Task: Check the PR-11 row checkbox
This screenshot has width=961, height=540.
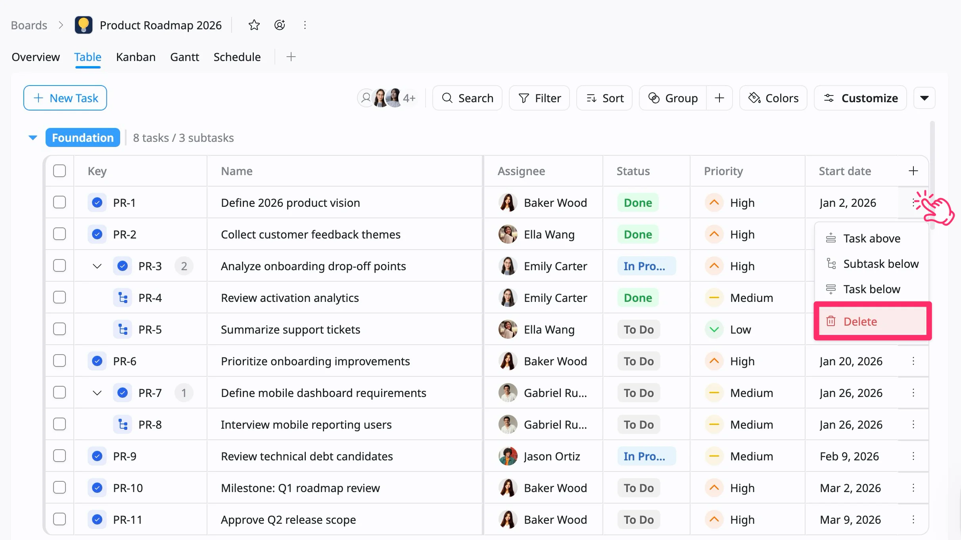Action: 59,519
